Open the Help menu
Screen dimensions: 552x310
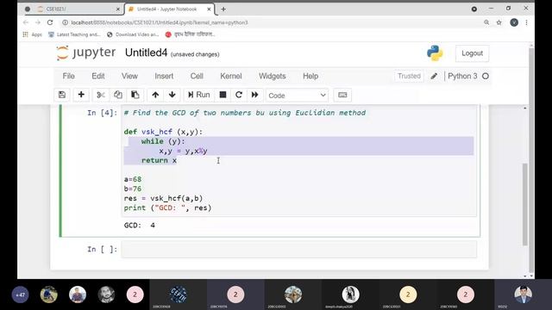(310, 77)
